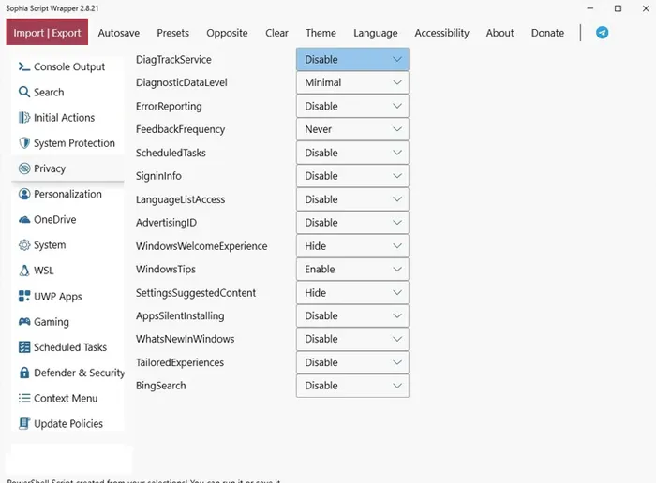Open the WhatsNewInWindows dropdown

352,339
